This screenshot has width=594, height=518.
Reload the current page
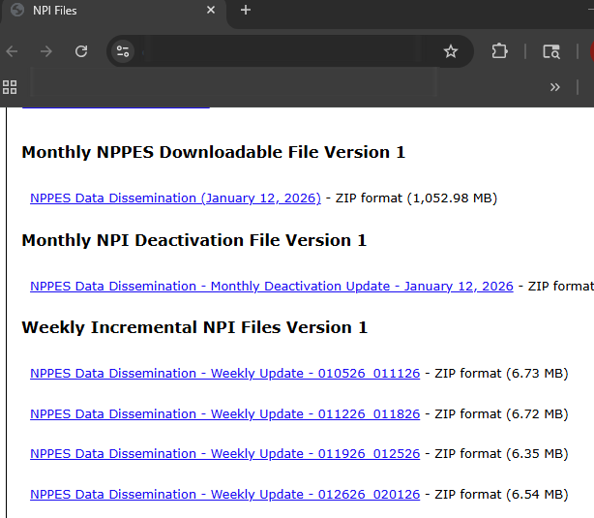click(x=81, y=51)
